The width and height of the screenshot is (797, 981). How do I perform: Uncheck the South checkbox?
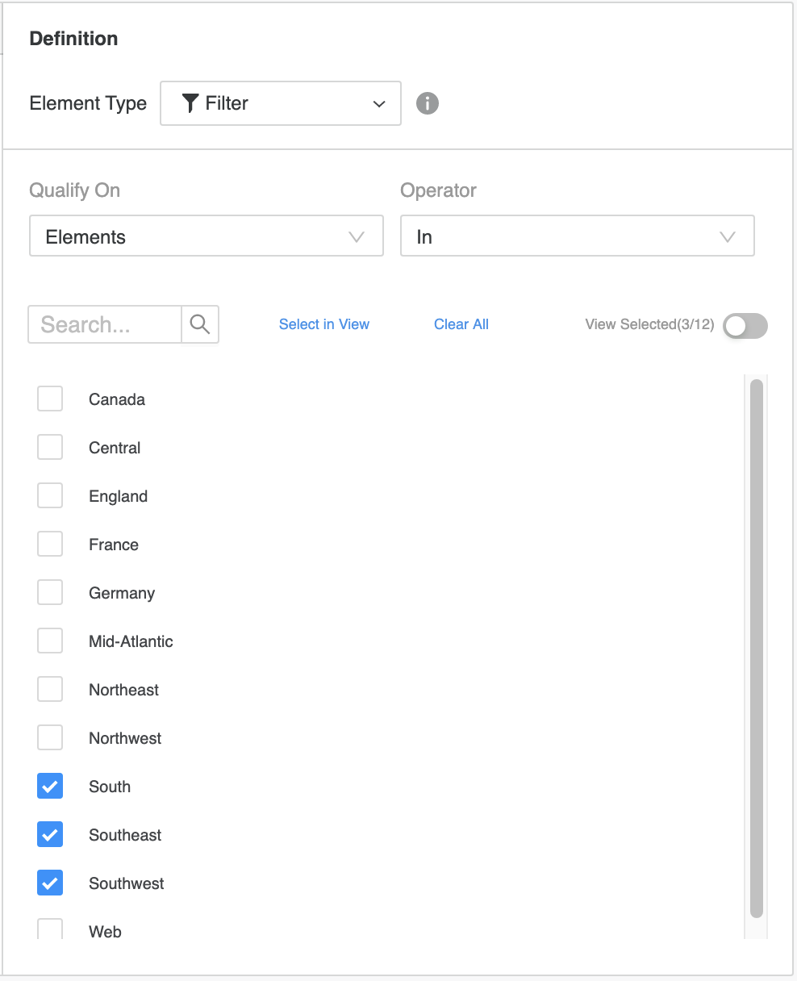(x=50, y=786)
